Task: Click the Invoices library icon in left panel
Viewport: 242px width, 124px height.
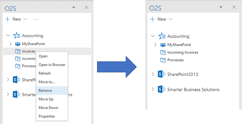Action: tap(18, 51)
